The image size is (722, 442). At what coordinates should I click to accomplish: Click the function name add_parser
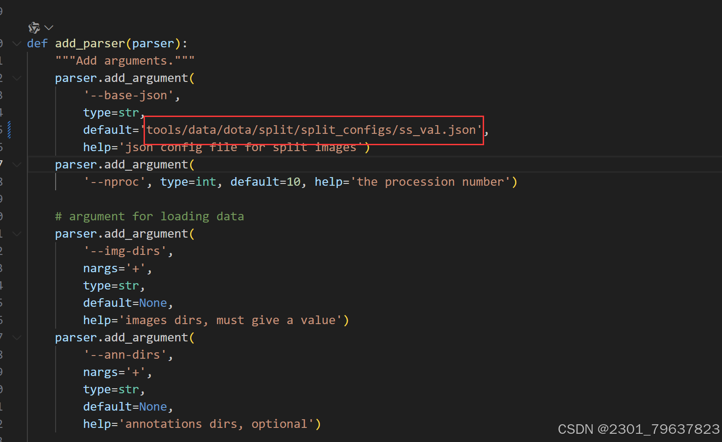click(x=90, y=44)
